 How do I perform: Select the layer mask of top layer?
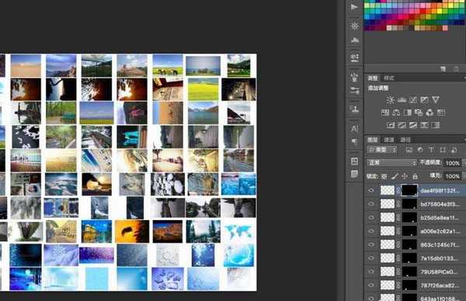tap(409, 191)
